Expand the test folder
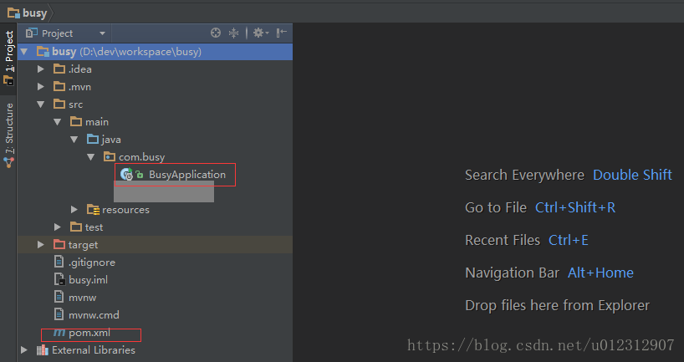Image resolution: width=684 pixels, height=362 pixels. pyautogui.click(x=57, y=227)
